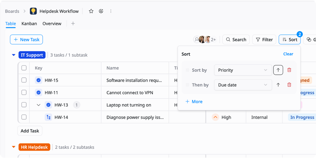Screen dimensions: 316x158
Task: Click the Helpdesk Workflow lightbulb board icon
Action: tap(33, 11)
